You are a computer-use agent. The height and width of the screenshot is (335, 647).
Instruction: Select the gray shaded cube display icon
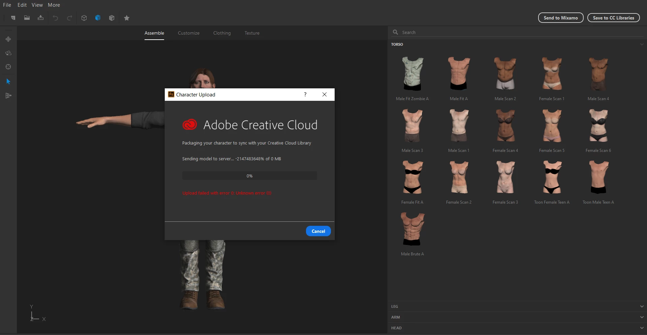click(x=112, y=18)
